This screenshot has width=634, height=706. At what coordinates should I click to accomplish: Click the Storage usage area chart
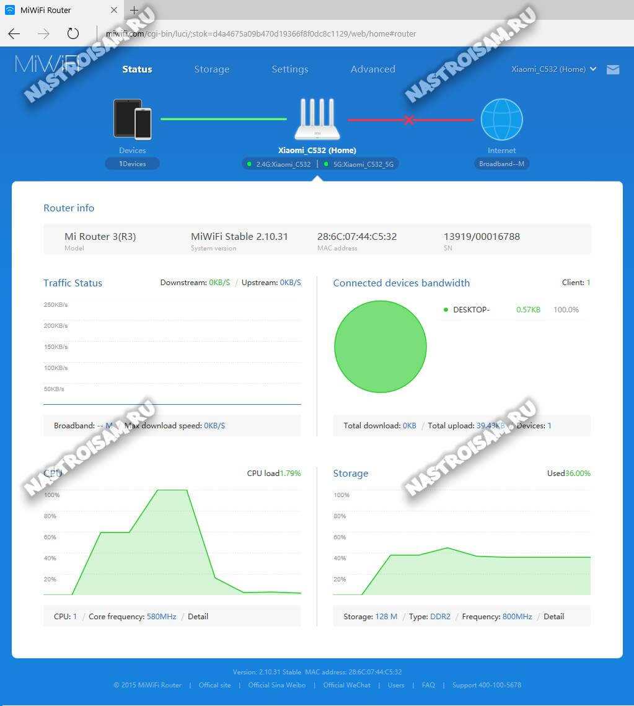pyautogui.click(x=462, y=542)
